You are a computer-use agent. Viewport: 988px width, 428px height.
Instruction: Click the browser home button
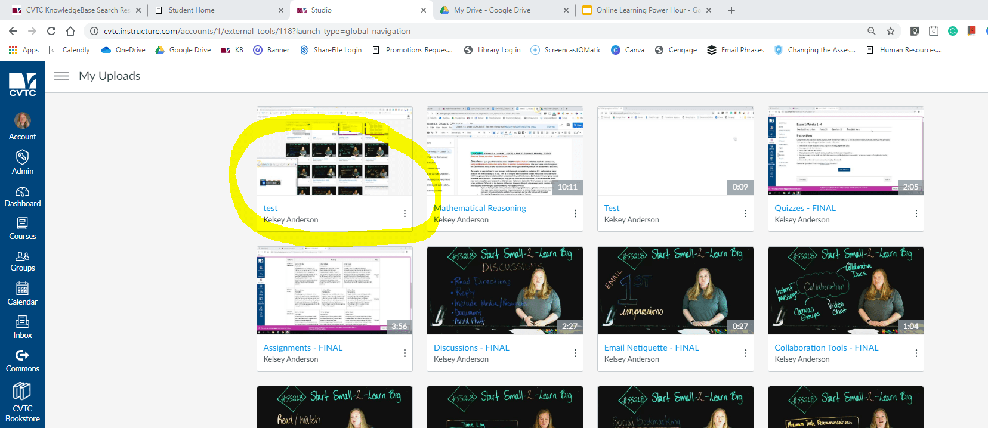pos(70,31)
